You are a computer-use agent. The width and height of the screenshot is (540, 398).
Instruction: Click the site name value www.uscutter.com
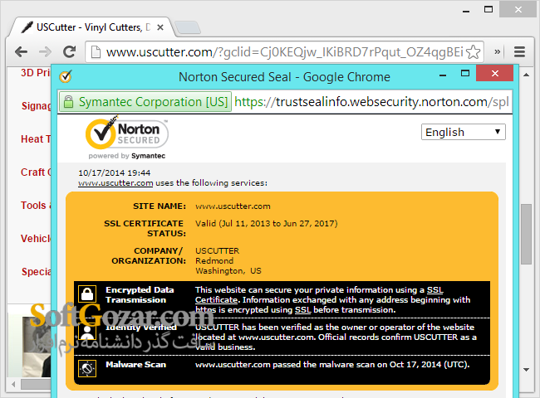coord(233,206)
